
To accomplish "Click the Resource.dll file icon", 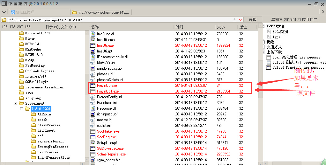I will click(x=93, y=108).
